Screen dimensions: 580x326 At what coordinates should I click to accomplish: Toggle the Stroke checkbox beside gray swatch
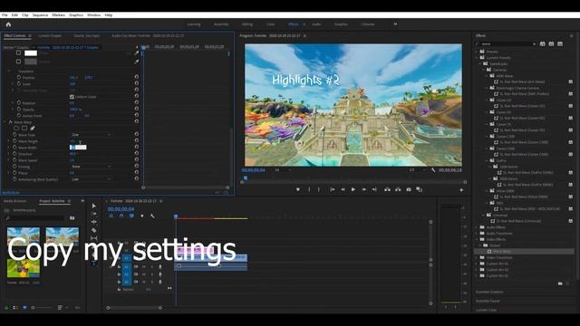(18, 62)
